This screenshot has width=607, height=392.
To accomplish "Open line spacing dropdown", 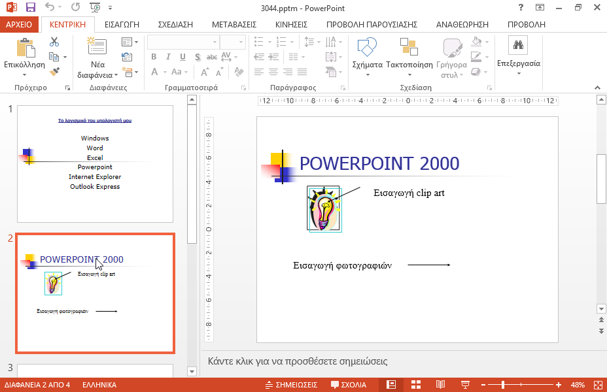I will coord(319,42).
